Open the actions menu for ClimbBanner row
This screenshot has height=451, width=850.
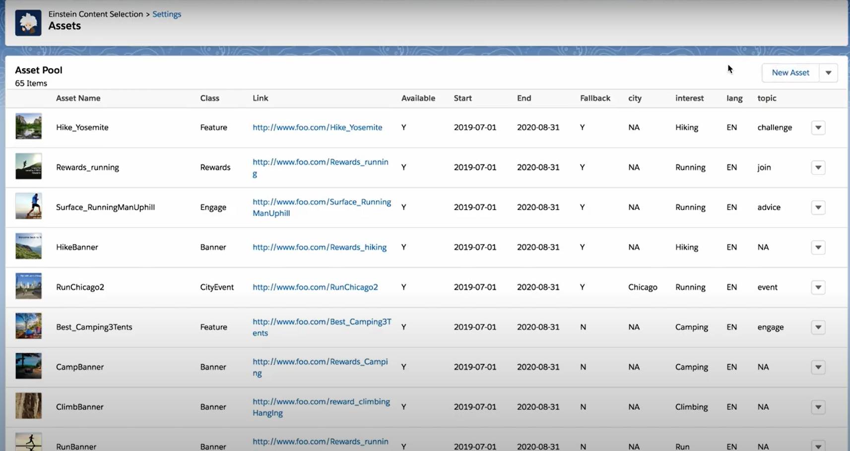pos(818,407)
